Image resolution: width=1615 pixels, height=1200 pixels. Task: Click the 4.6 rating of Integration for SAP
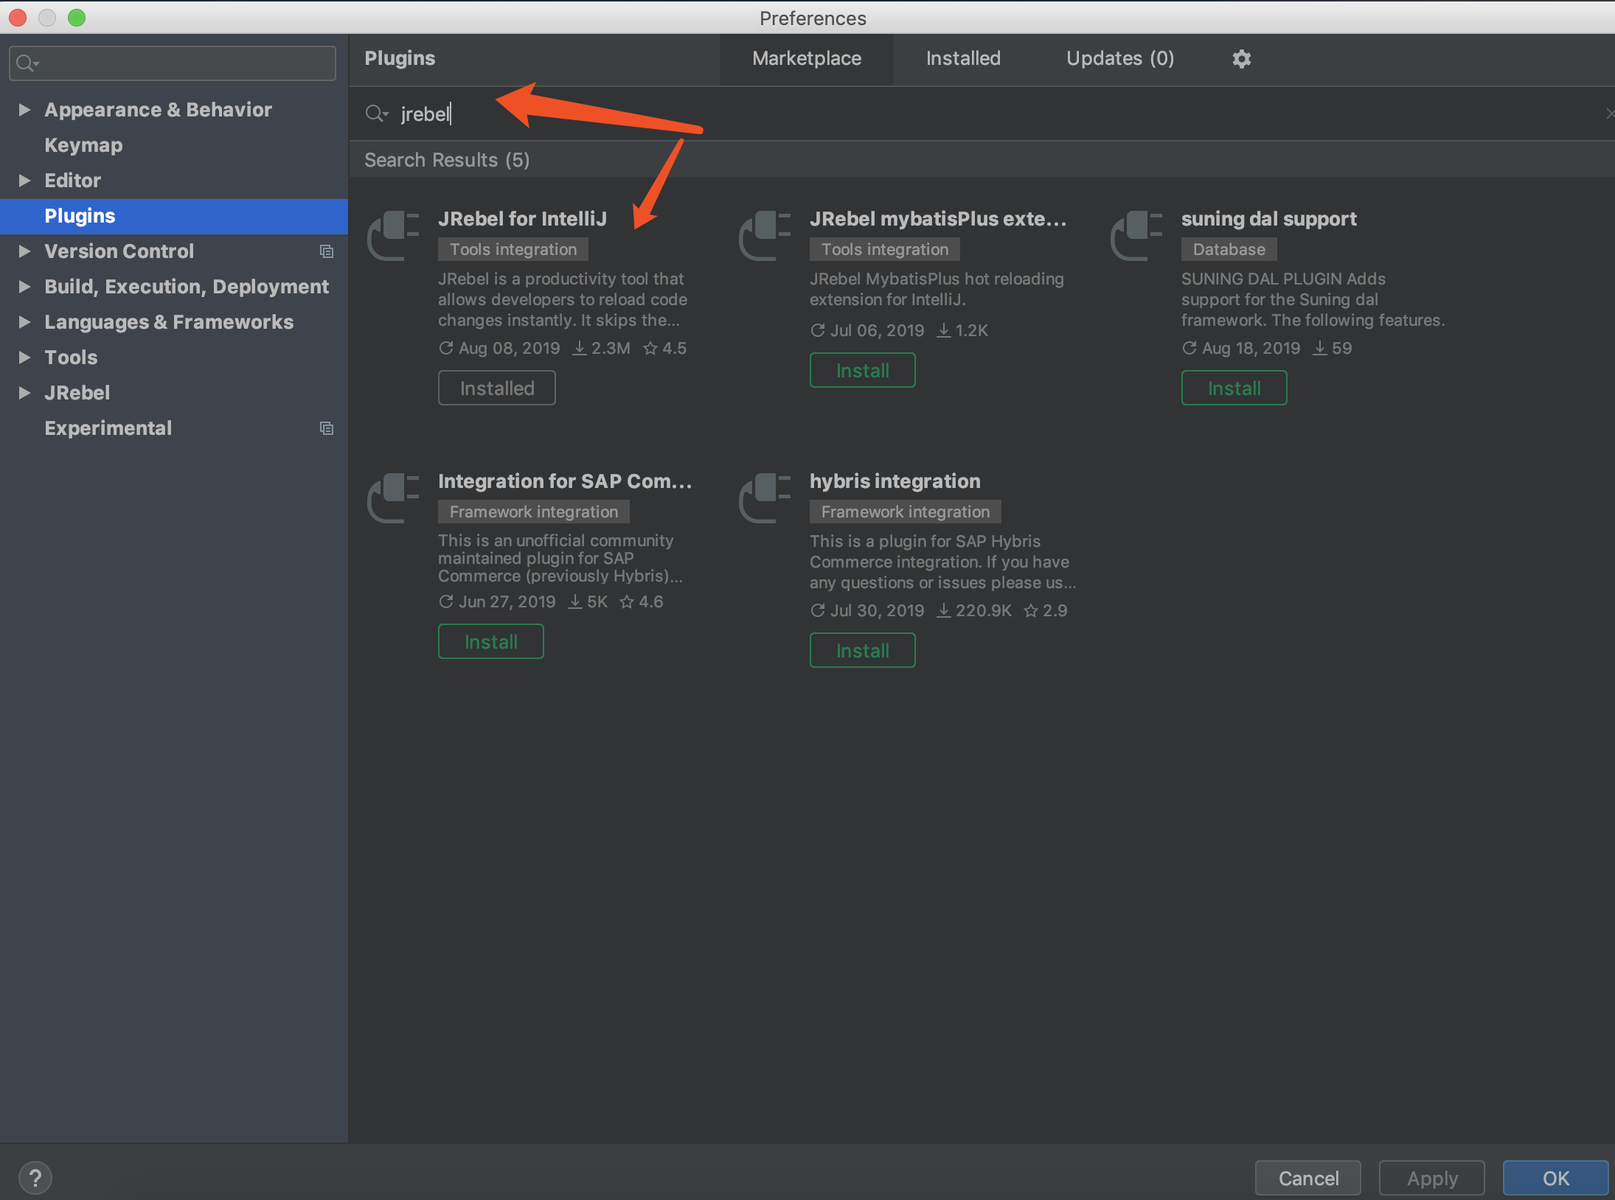point(642,601)
